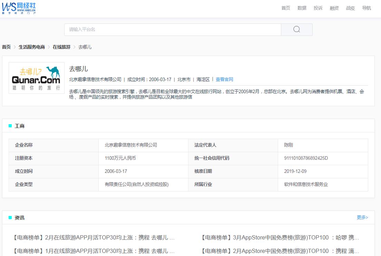This screenshot has width=381, height=256.
Task: Click the cyan square icon beside 工商
Action: click(11, 126)
